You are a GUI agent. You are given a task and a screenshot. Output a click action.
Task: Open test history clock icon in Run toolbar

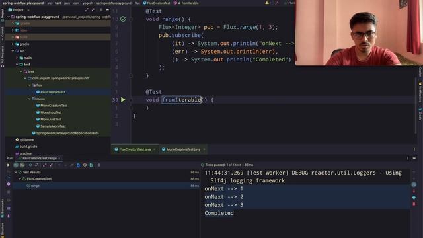[x=85, y=165]
